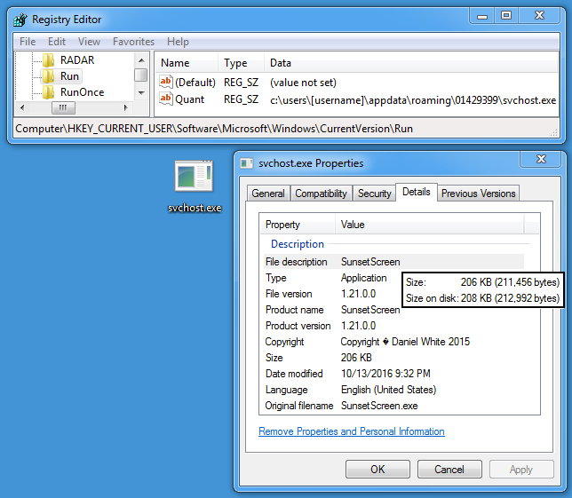This screenshot has width=572, height=498.
Task: Click the Data column header
Action: [411, 63]
